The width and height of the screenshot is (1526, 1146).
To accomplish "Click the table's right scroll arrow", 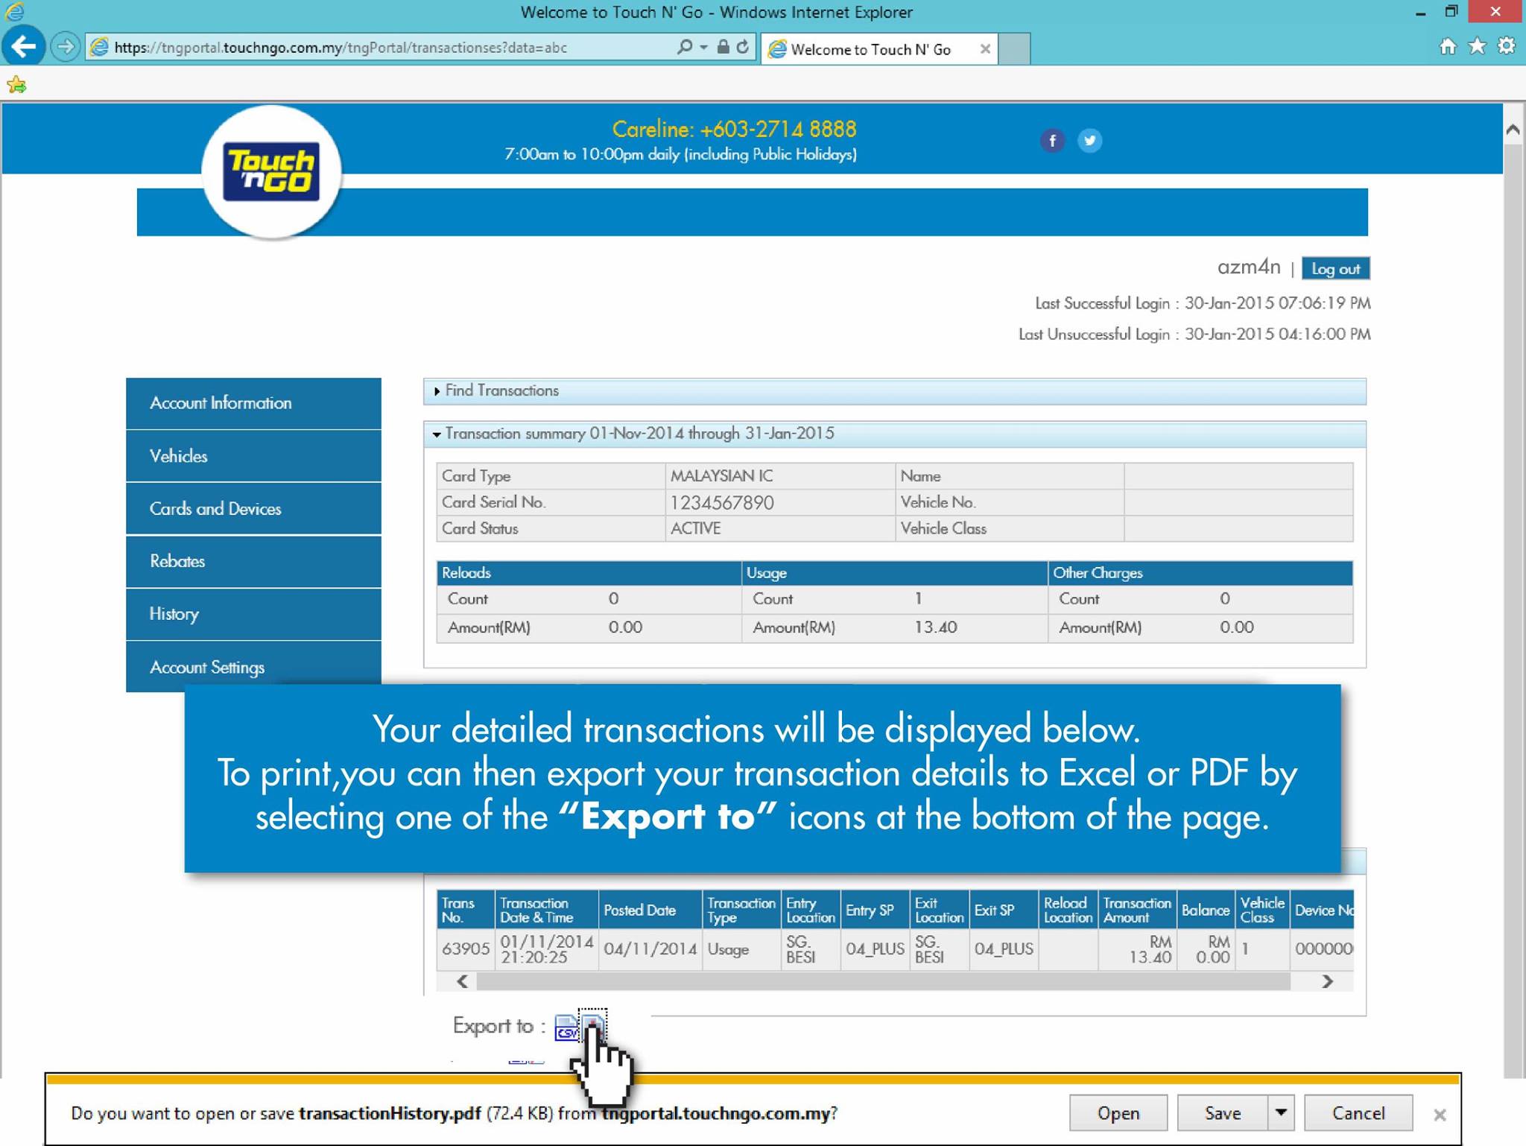I will (1327, 981).
